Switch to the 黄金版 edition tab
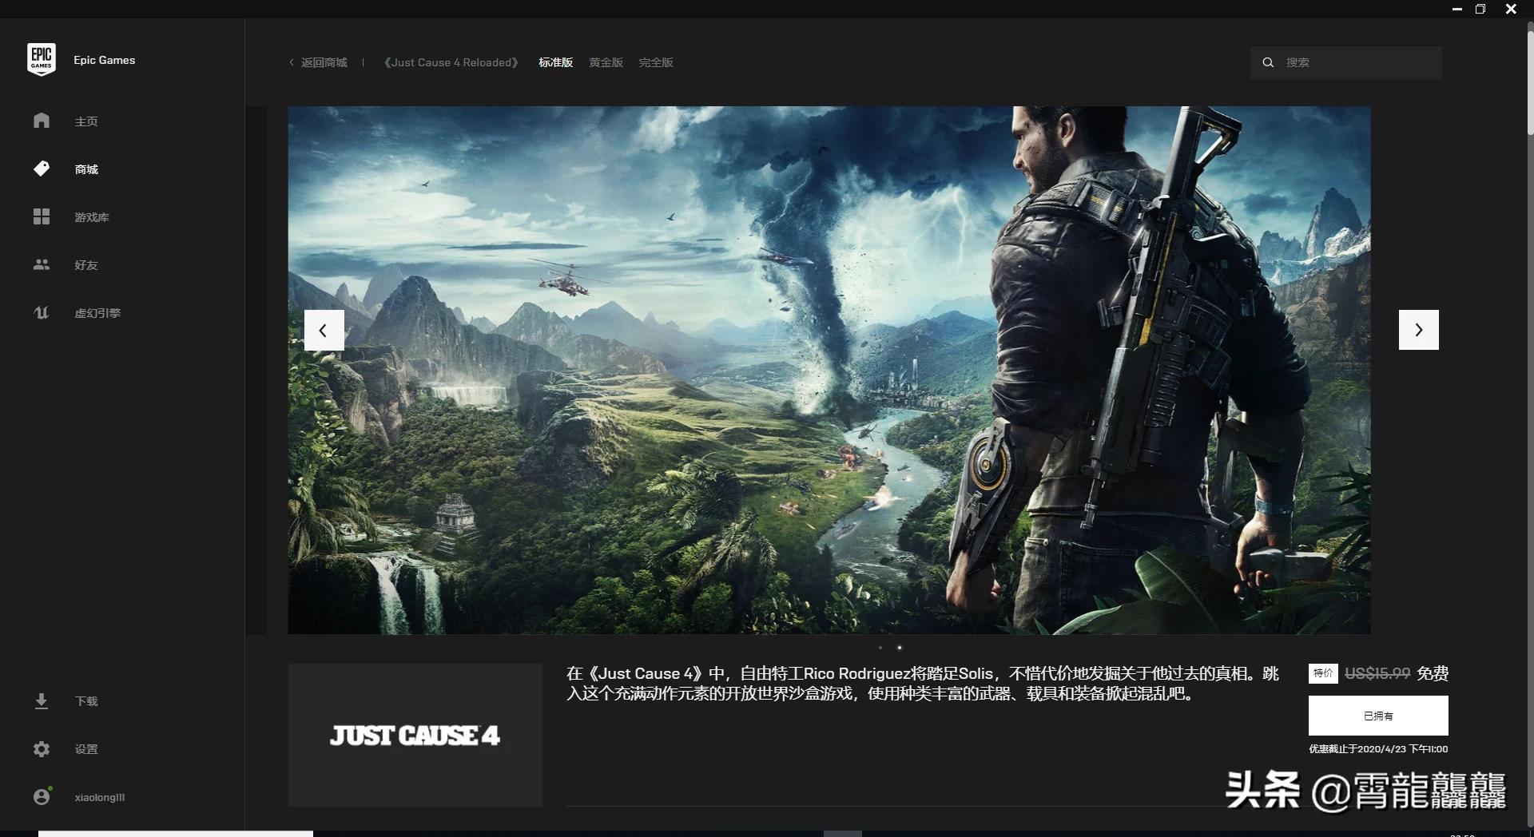The width and height of the screenshot is (1534, 837). pyautogui.click(x=606, y=62)
